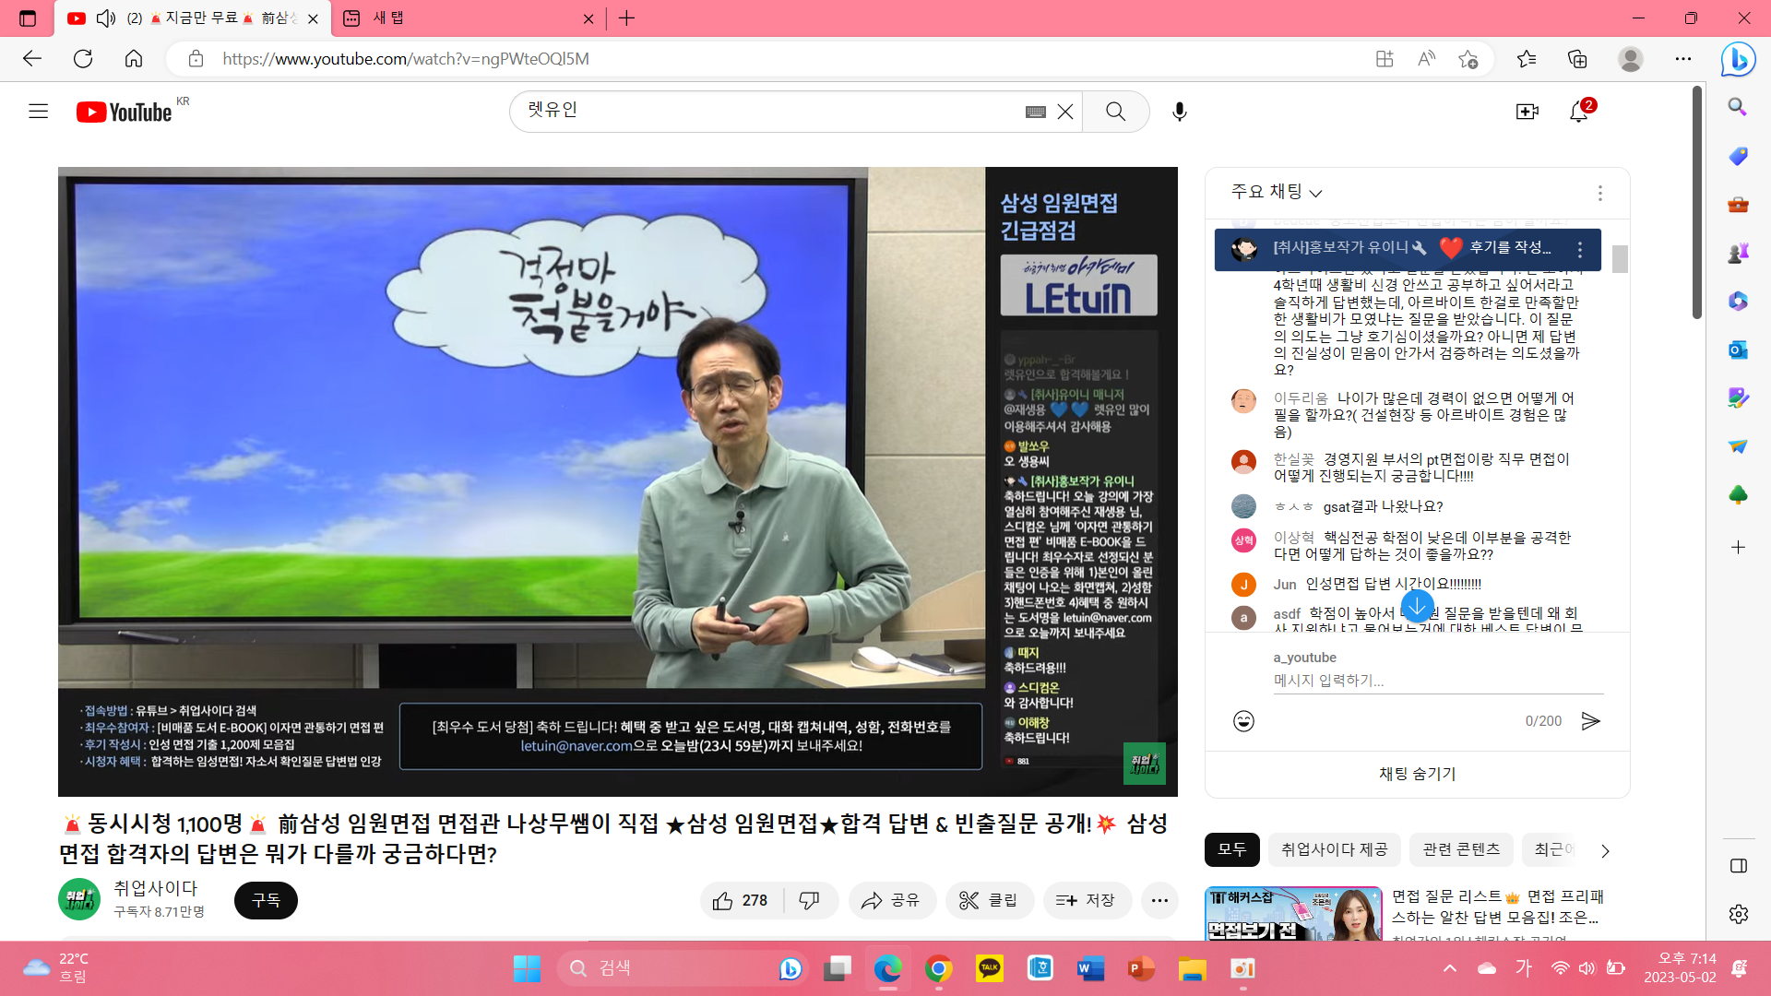Mute tab using speaker icon
This screenshot has height=996, width=1771.
[x=106, y=18]
